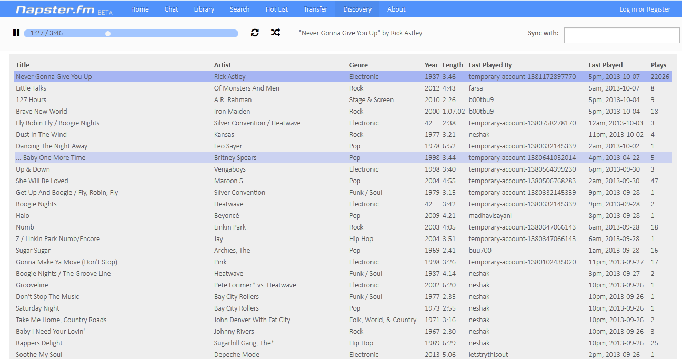Click the 22026 plays count
Screen dimensions: 682x359
(660, 77)
